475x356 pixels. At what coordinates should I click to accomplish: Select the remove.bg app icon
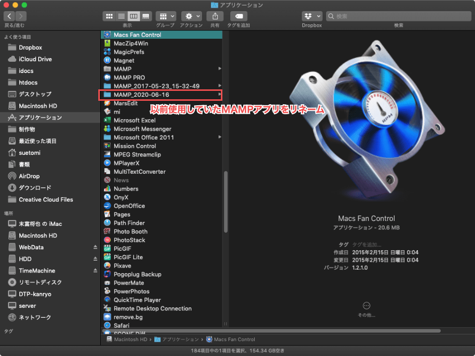point(107,317)
